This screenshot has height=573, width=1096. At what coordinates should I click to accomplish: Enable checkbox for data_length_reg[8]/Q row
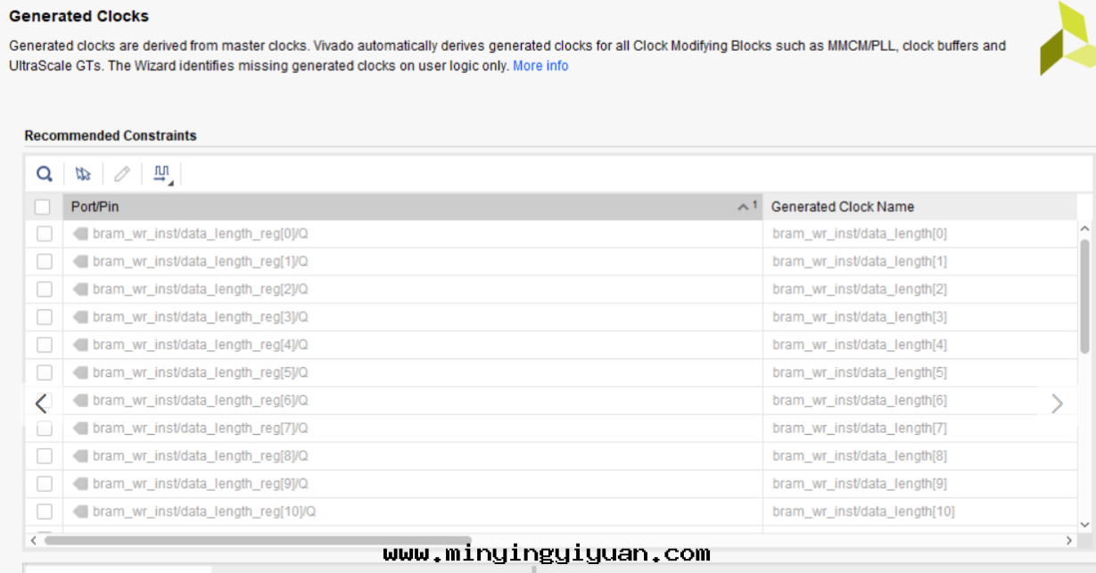44,456
